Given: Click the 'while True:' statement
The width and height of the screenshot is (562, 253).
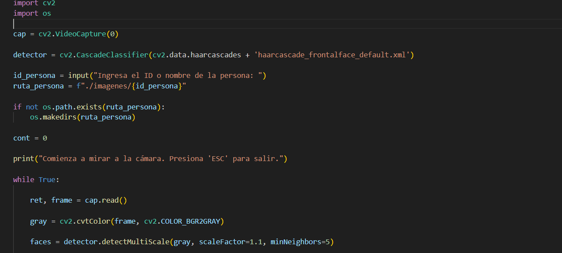Looking at the screenshot, I should click(36, 179).
